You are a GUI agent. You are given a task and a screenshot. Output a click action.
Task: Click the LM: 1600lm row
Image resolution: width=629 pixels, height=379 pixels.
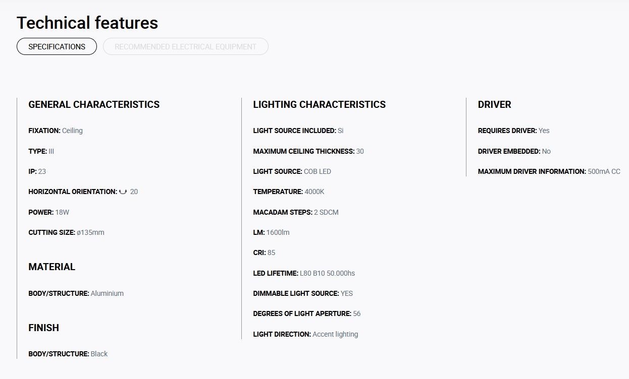[271, 232]
